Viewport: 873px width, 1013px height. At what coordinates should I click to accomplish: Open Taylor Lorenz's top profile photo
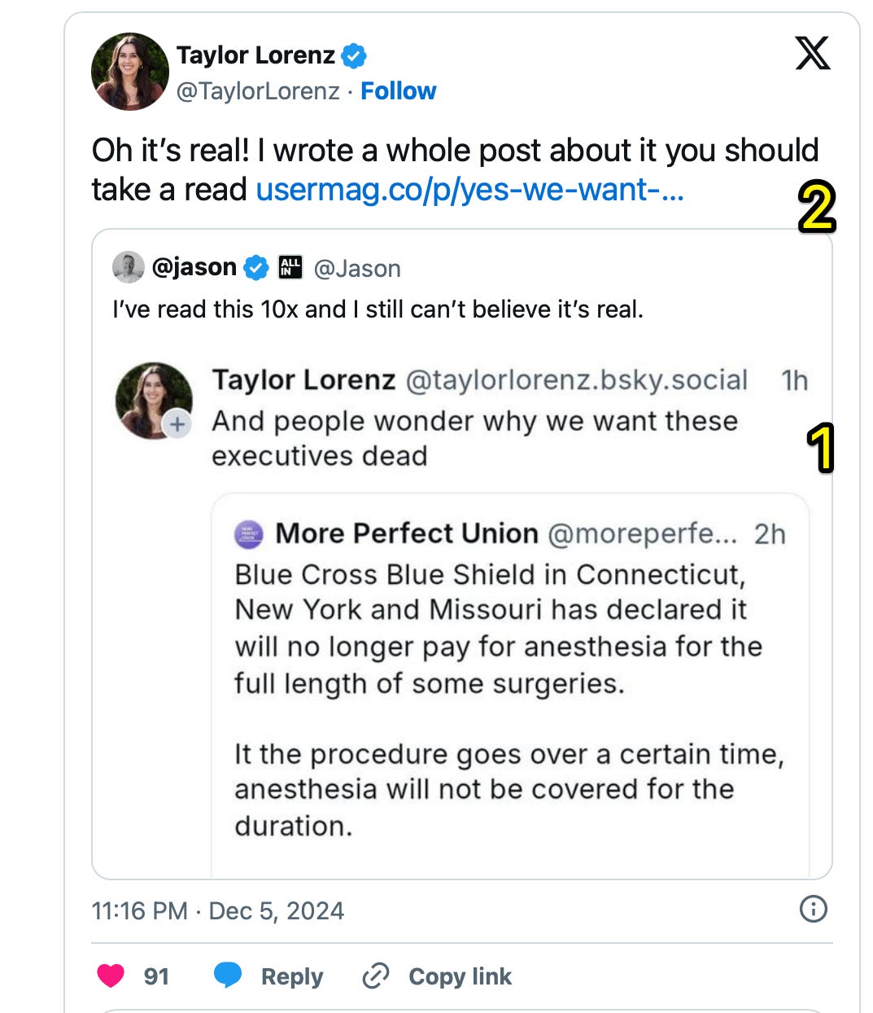(x=130, y=72)
